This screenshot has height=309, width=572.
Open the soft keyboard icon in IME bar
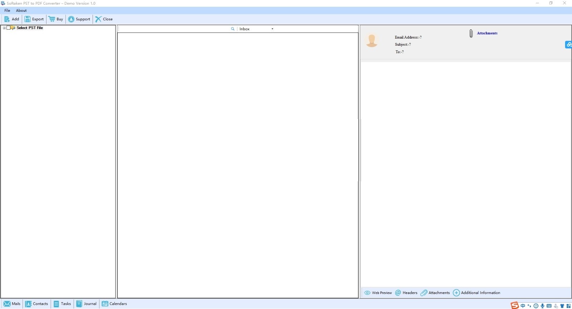coord(549,306)
